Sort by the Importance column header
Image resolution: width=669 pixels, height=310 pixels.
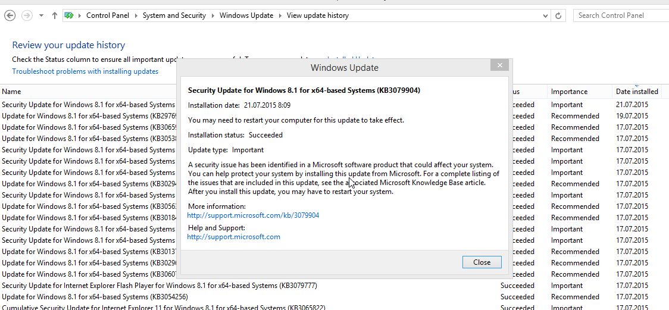click(x=569, y=91)
